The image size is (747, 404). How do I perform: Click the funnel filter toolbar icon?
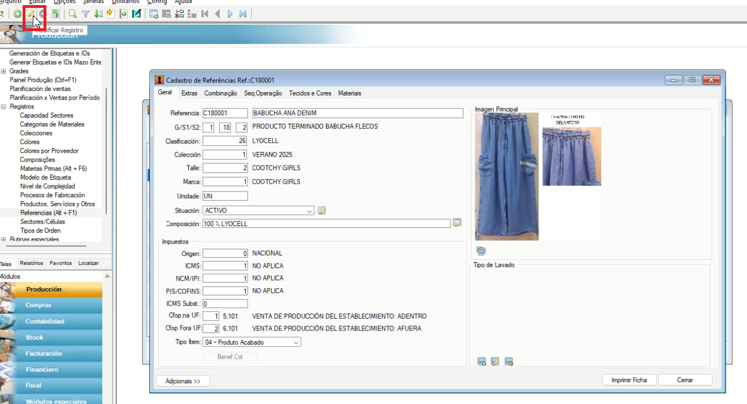click(86, 14)
